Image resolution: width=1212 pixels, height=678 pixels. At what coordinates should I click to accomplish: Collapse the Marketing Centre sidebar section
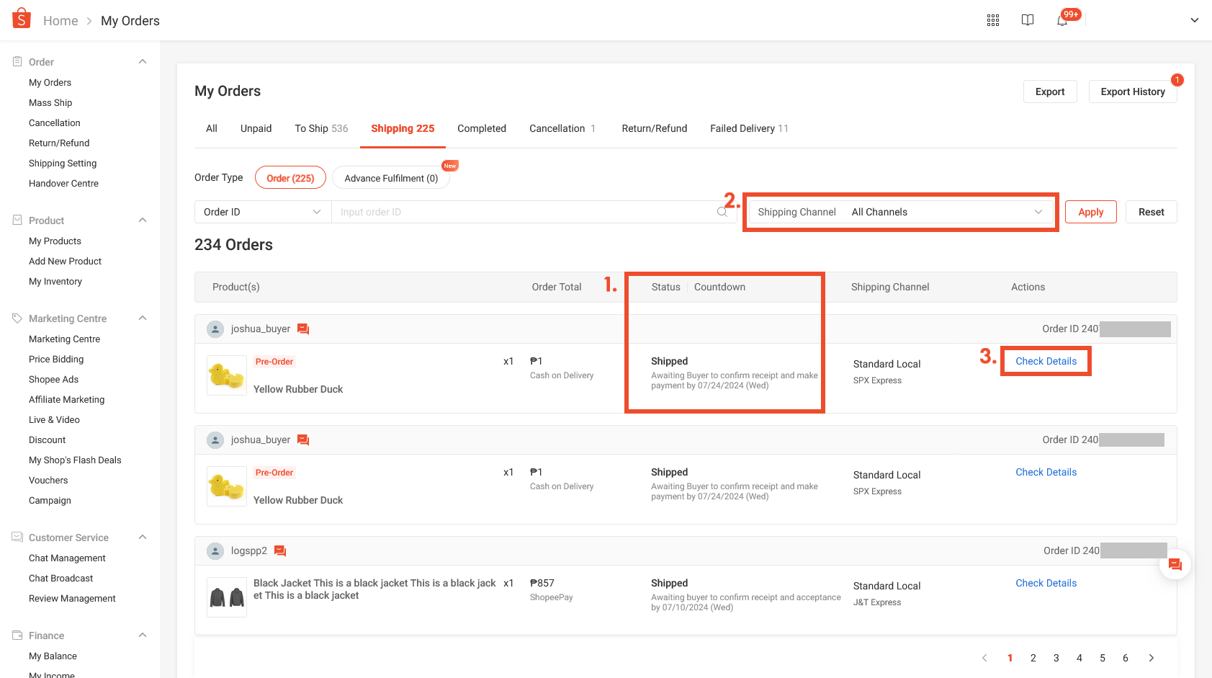pyautogui.click(x=143, y=318)
